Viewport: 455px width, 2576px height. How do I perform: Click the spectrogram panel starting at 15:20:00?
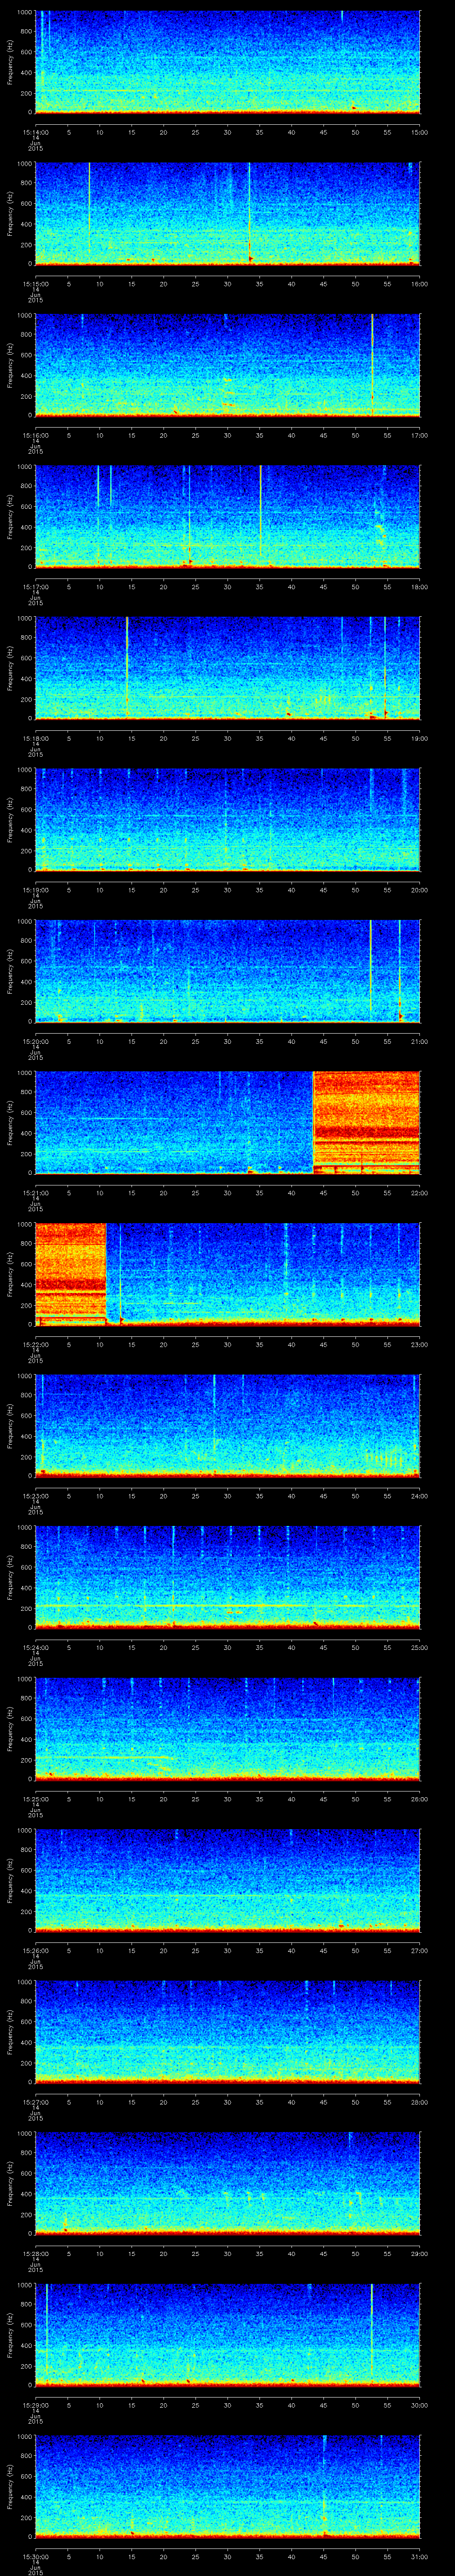[x=227, y=971]
